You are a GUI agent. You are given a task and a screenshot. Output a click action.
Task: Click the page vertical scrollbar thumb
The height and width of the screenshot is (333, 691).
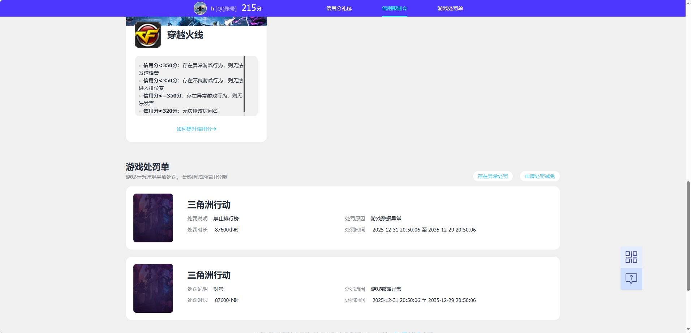coord(688,235)
